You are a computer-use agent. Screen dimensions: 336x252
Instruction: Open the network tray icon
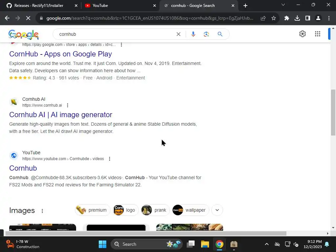(x=287, y=244)
